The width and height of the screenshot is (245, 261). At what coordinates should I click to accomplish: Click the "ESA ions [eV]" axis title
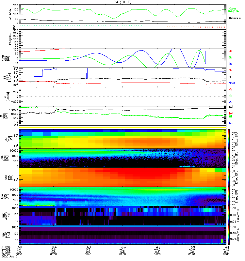tap(4, 158)
